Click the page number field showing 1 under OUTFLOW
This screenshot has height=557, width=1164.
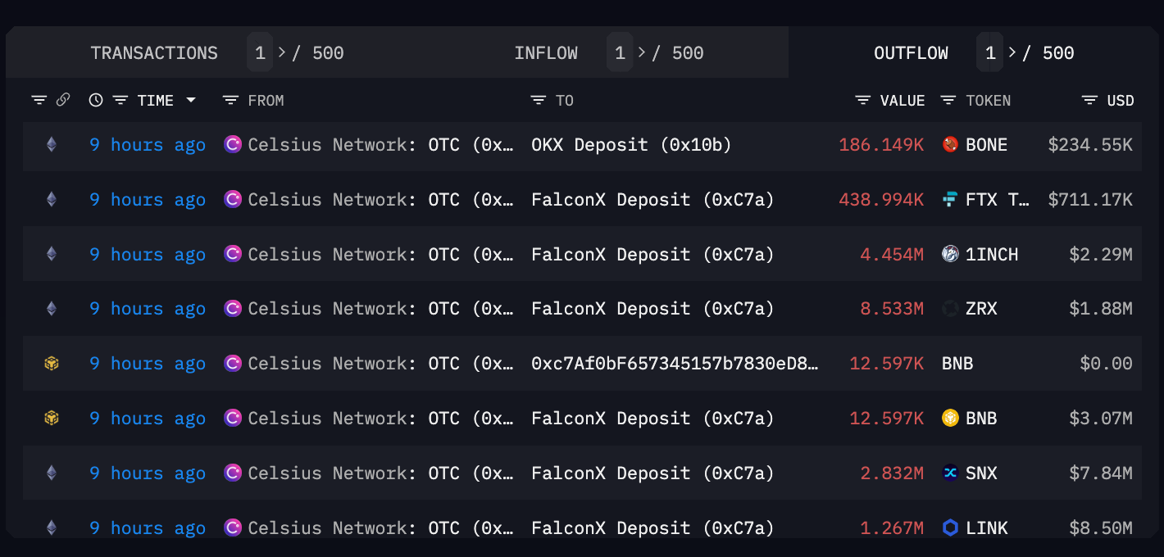point(989,52)
